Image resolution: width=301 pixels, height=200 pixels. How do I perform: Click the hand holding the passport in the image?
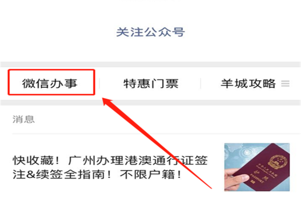click(x=237, y=179)
